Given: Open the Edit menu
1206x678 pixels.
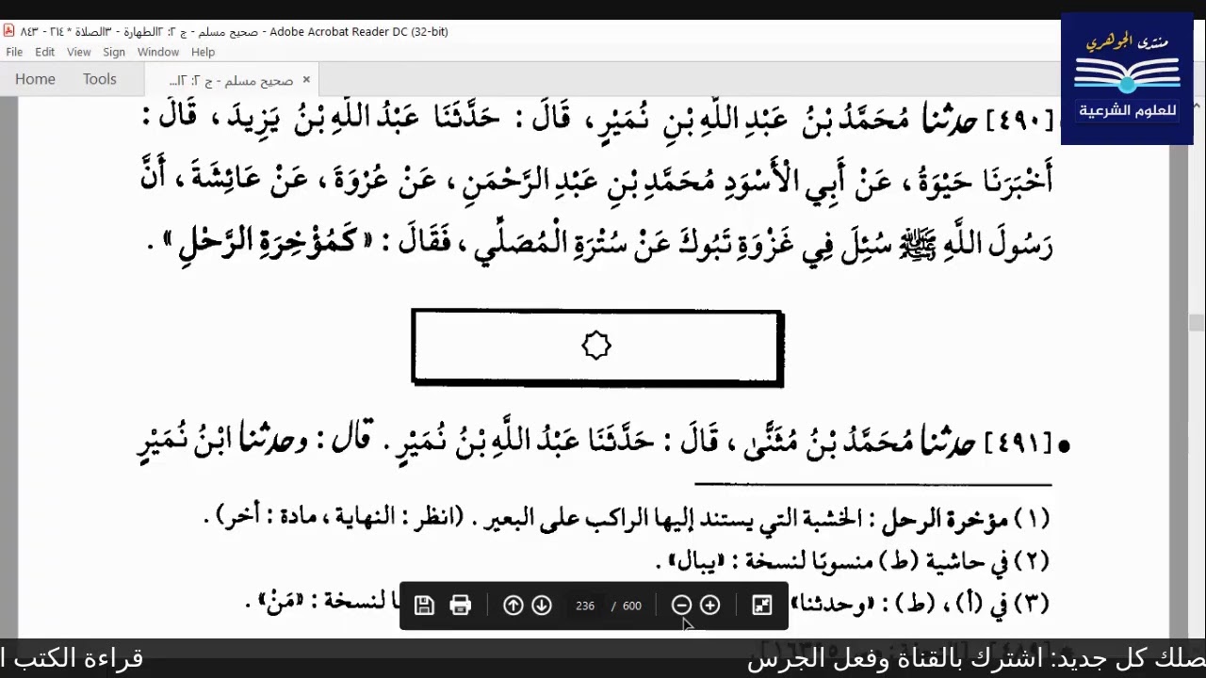Looking at the screenshot, I should (44, 52).
